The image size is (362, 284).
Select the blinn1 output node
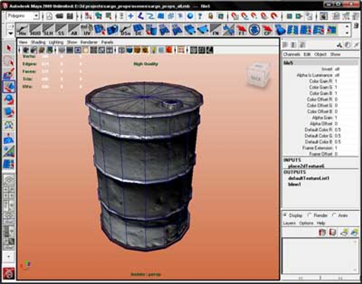(294, 184)
